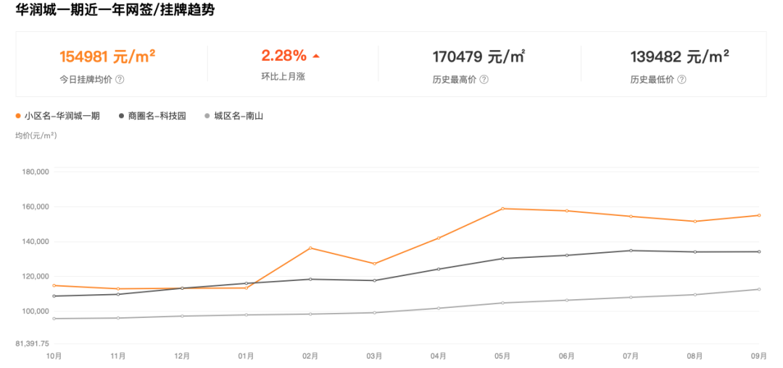Click the dark legend dot for 科技园

pos(123,116)
